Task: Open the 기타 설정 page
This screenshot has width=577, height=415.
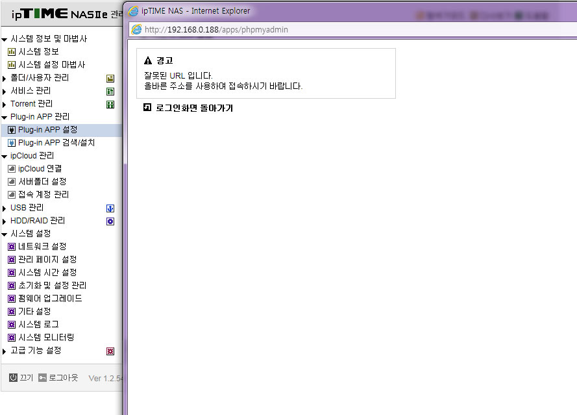Action: pos(34,312)
